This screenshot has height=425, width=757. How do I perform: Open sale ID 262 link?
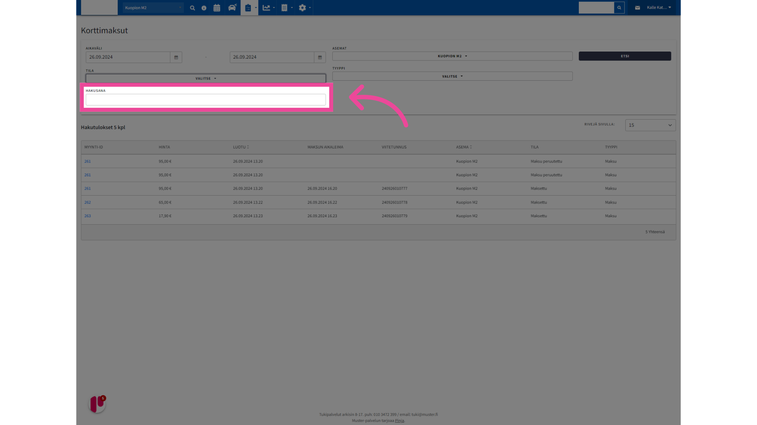pyautogui.click(x=88, y=202)
